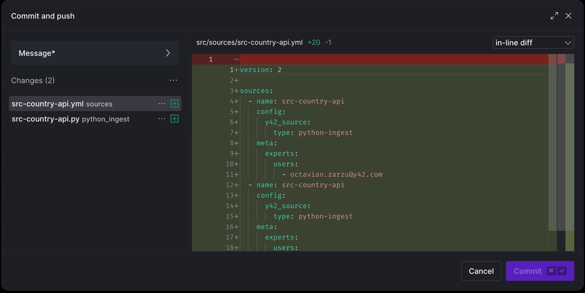Click line 8 'meta:'
The height and width of the screenshot is (293, 585).
click(x=267, y=143)
